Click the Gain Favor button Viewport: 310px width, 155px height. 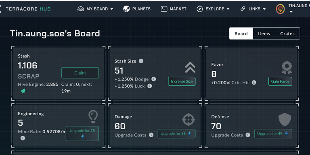(x=280, y=81)
